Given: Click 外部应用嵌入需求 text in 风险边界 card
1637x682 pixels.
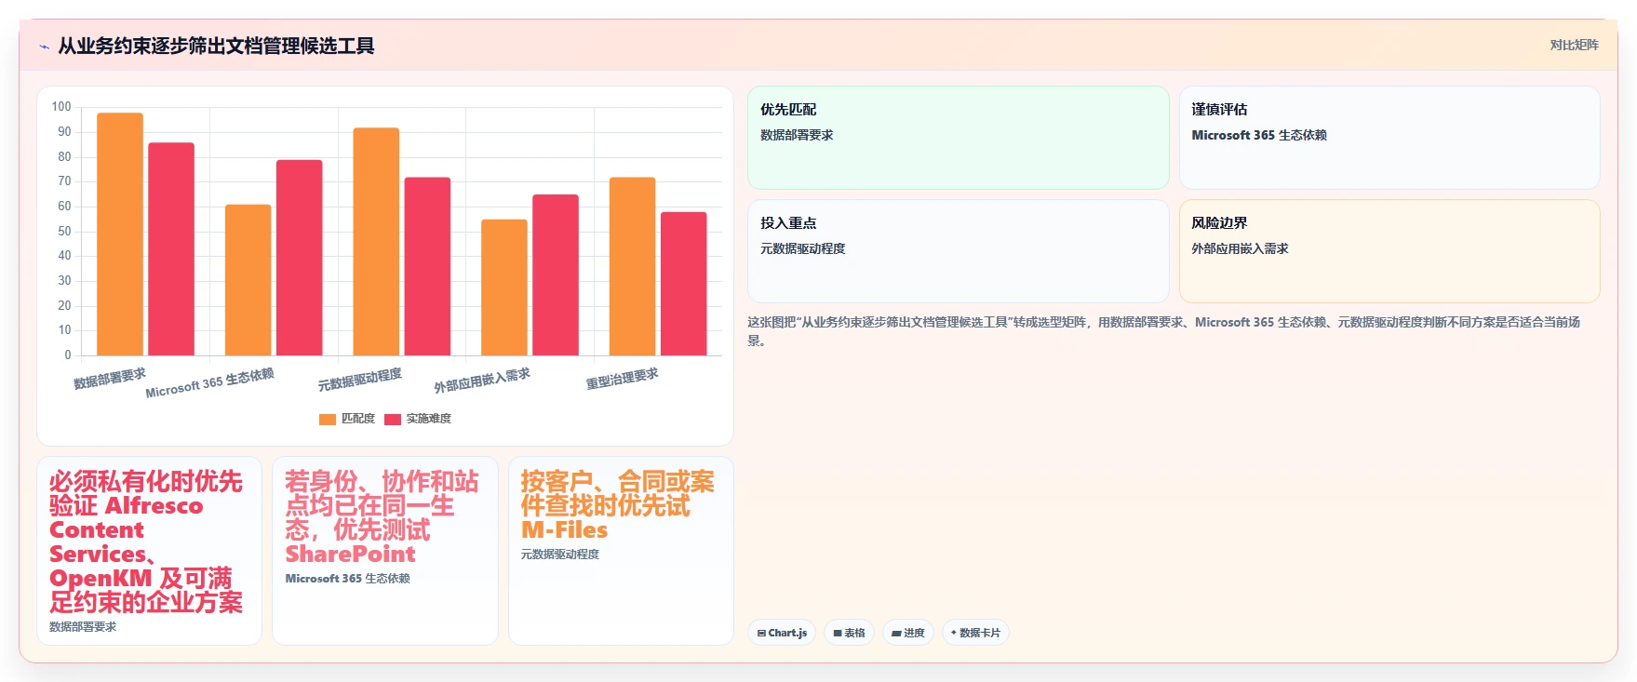Looking at the screenshot, I should (x=1240, y=248).
